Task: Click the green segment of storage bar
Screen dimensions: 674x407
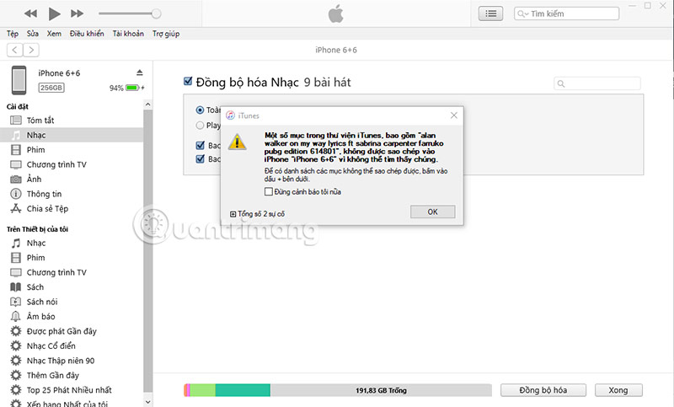Action: pos(203,390)
